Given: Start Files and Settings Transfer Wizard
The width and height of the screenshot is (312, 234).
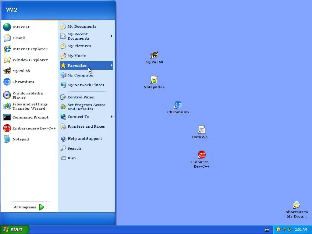Looking at the screenshot, I should pyautogui.click(x=29, y=106).
